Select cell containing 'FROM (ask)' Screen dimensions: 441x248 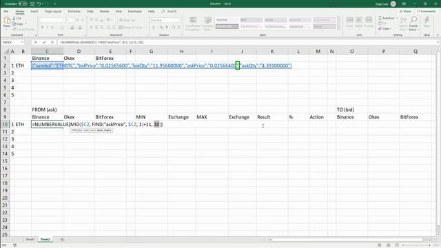click(47, 110)
